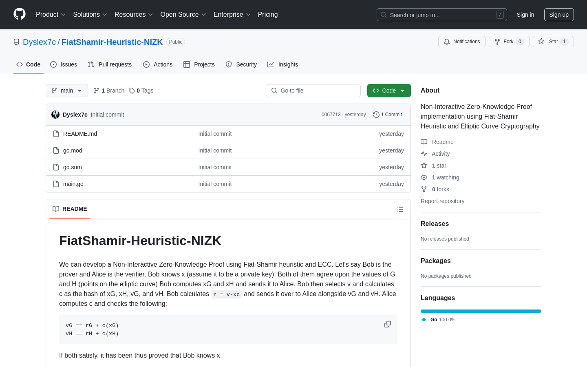Screen dimensions: 587x367
Task: Click the star icon next to 1 star
Action: point(424,166)
